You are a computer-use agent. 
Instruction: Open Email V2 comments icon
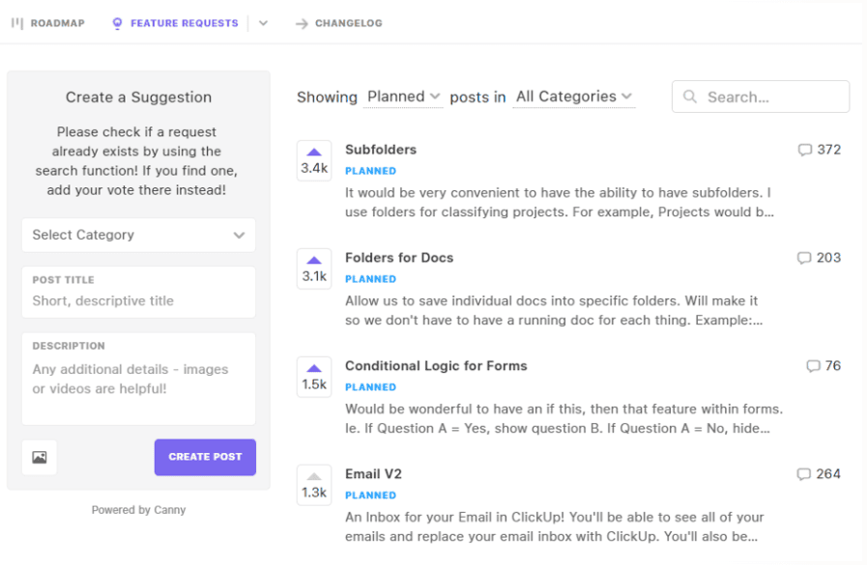804,474
